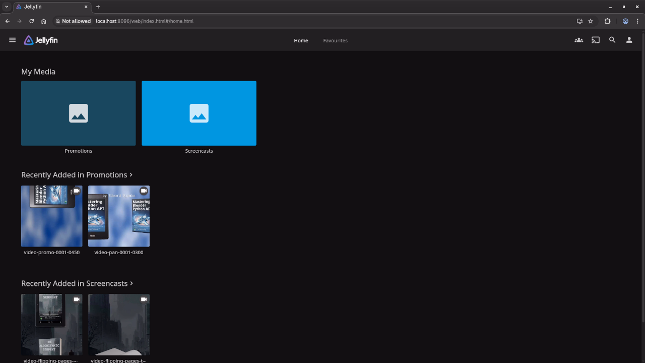
Task: Open the tab search dropdown arrow
Action: 7,7
